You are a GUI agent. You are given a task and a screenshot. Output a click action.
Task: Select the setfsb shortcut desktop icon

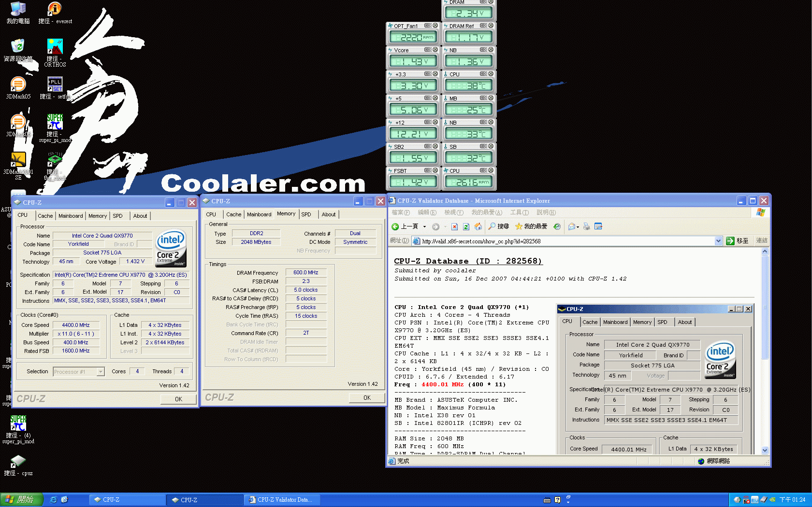(x=55, y=88)
